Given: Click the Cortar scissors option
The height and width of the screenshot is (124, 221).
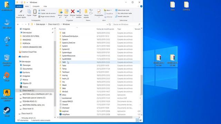Looking at the screenshot, I should click(42, 10).
